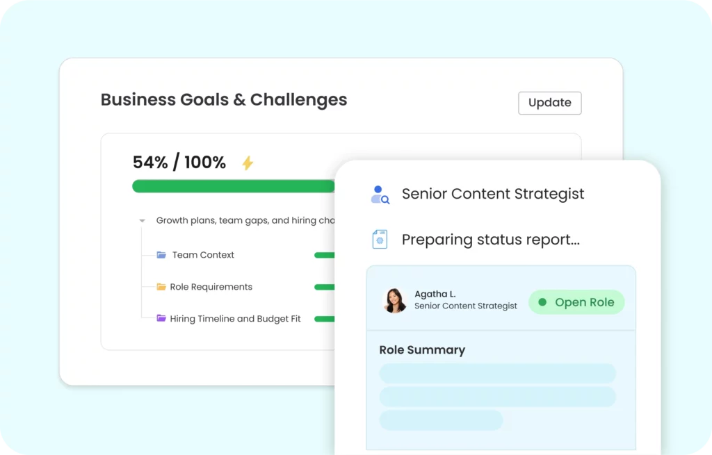Click the Preparing status report text
Image resolution: width=712 pixels, height=455 pixels.
click(490, 240)
